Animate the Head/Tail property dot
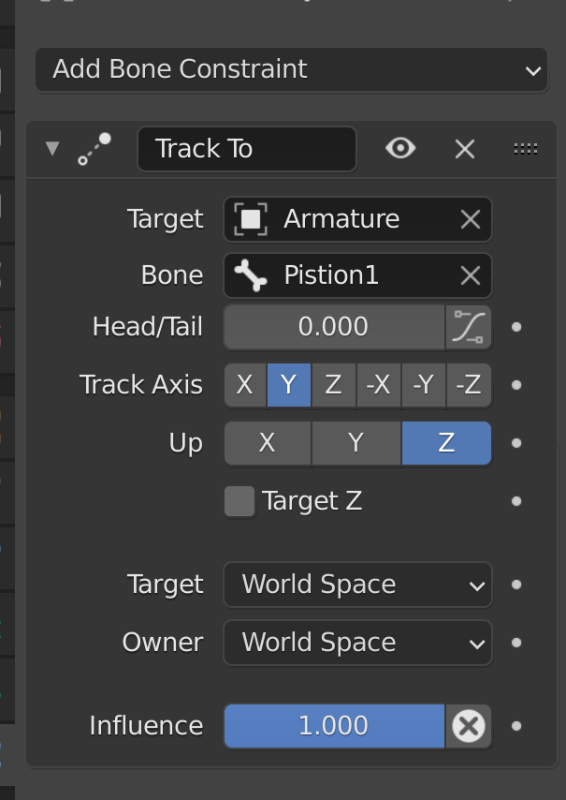This screenshot has height=800, width=566. coord(516,327)
